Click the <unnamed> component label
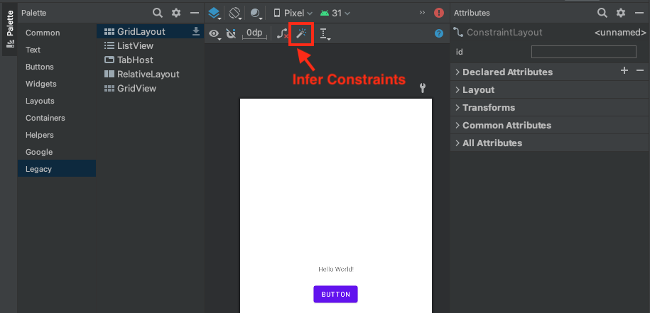650x313 pixels. pyautogui.click(x=620, y=33)
